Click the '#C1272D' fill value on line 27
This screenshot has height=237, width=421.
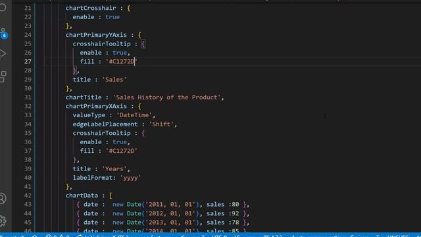coord(121,61)
